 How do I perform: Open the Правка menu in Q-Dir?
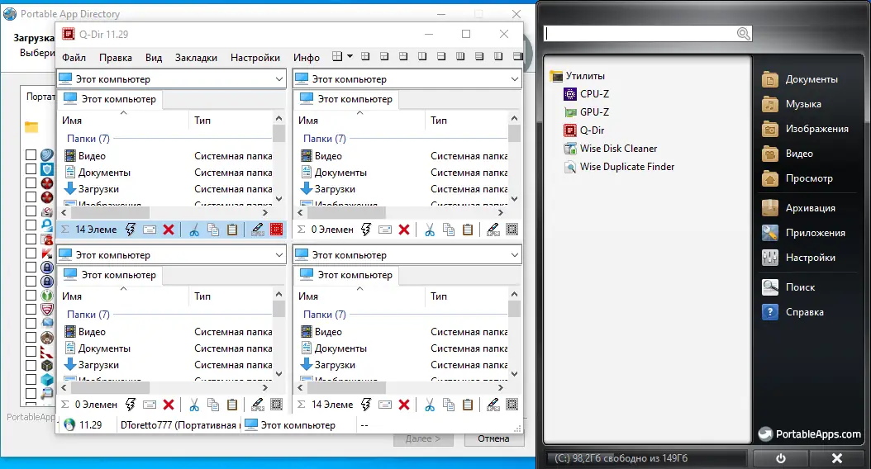coord(116,58)
